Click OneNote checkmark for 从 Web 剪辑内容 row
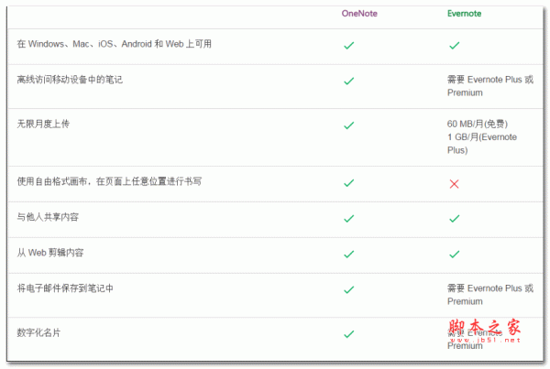 349,254
